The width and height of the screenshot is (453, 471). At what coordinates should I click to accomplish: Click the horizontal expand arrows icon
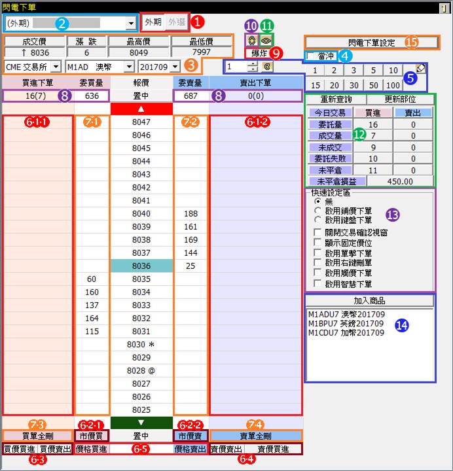266,41
